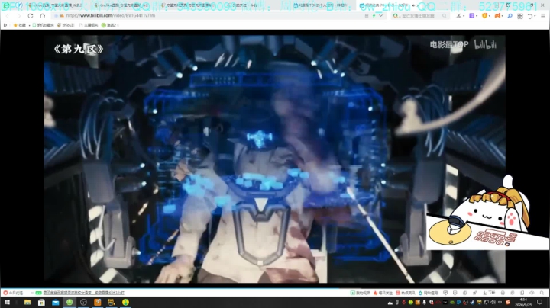
Task: Click the green 360 browser taskbar icon
Action: coord(70,303)
